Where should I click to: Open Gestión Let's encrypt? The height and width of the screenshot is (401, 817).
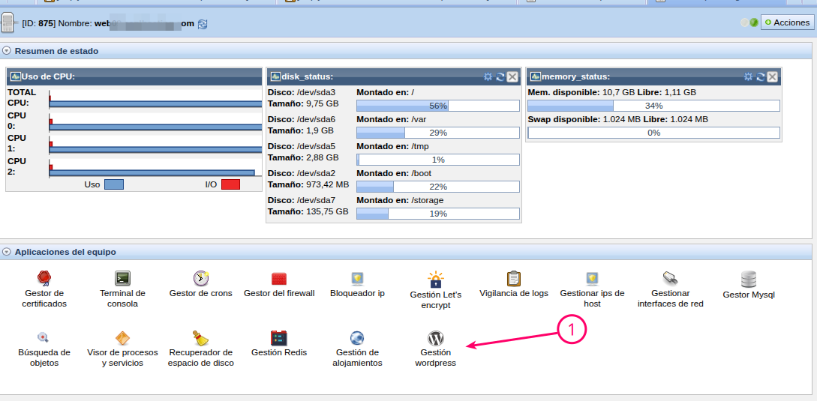436,280
